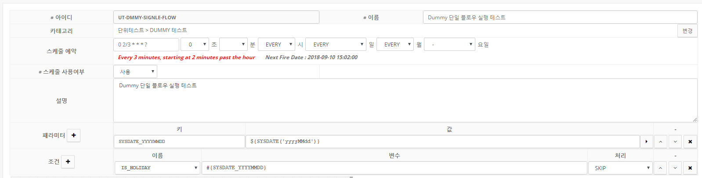The image size is (702, 178).
Task: Open the SKIP processing dropdown
Action: coord(620,168)
